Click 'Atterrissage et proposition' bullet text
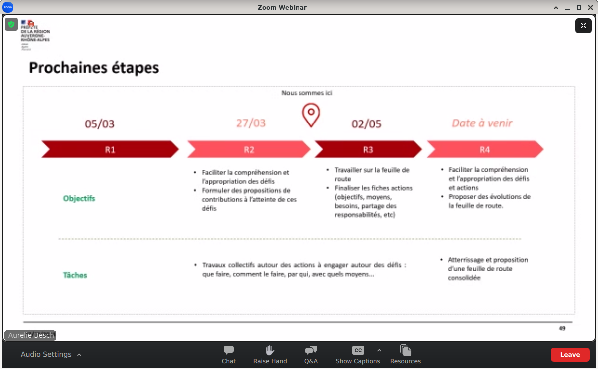Image resolution: width=598 pixels, height=369 pixels. 488,269
